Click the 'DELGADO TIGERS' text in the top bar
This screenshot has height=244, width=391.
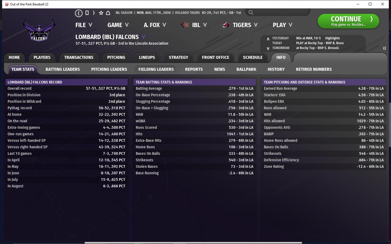[187, 13]
